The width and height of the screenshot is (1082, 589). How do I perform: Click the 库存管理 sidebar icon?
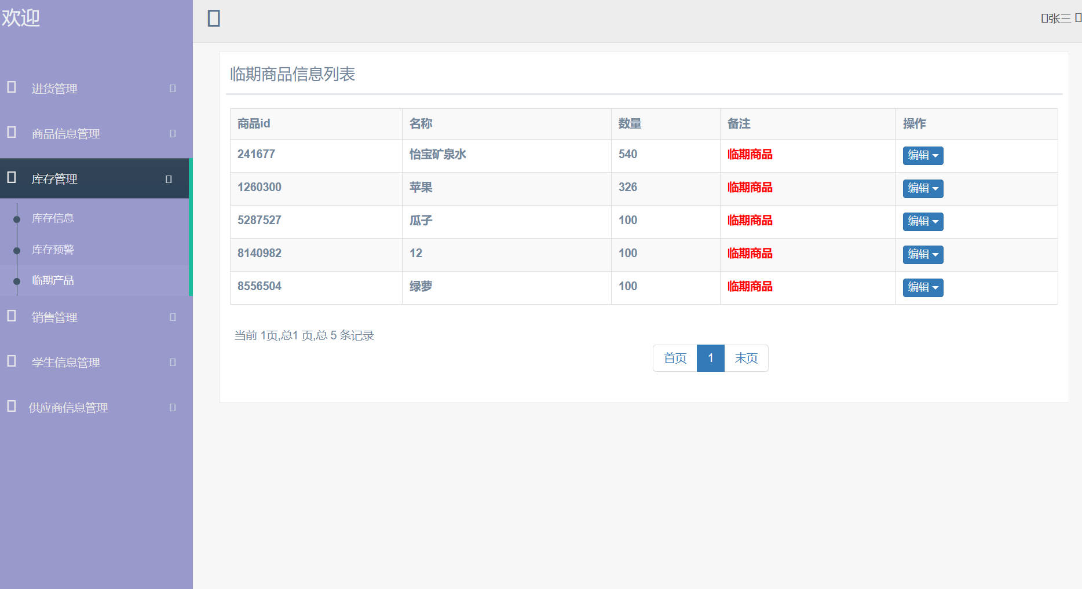[x=10, y=178]
